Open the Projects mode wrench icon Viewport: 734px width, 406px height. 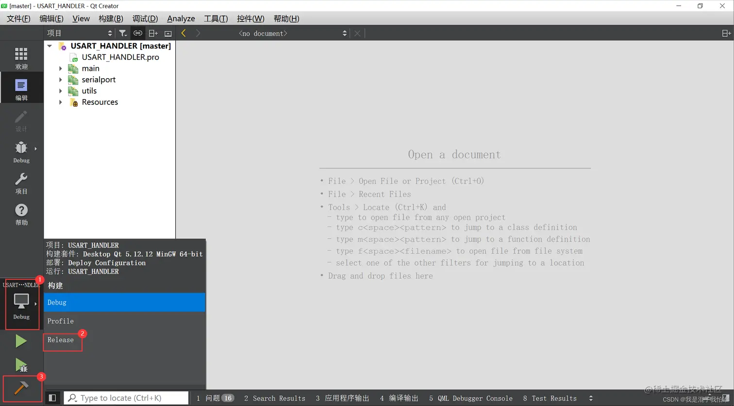pyautogui.click(x=21, y=183)
